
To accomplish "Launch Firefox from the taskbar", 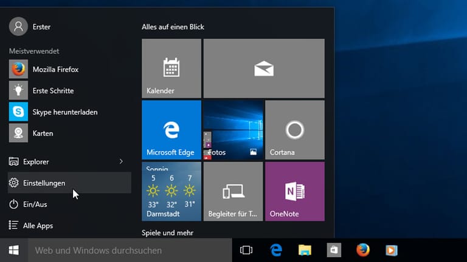I will 363,250.
